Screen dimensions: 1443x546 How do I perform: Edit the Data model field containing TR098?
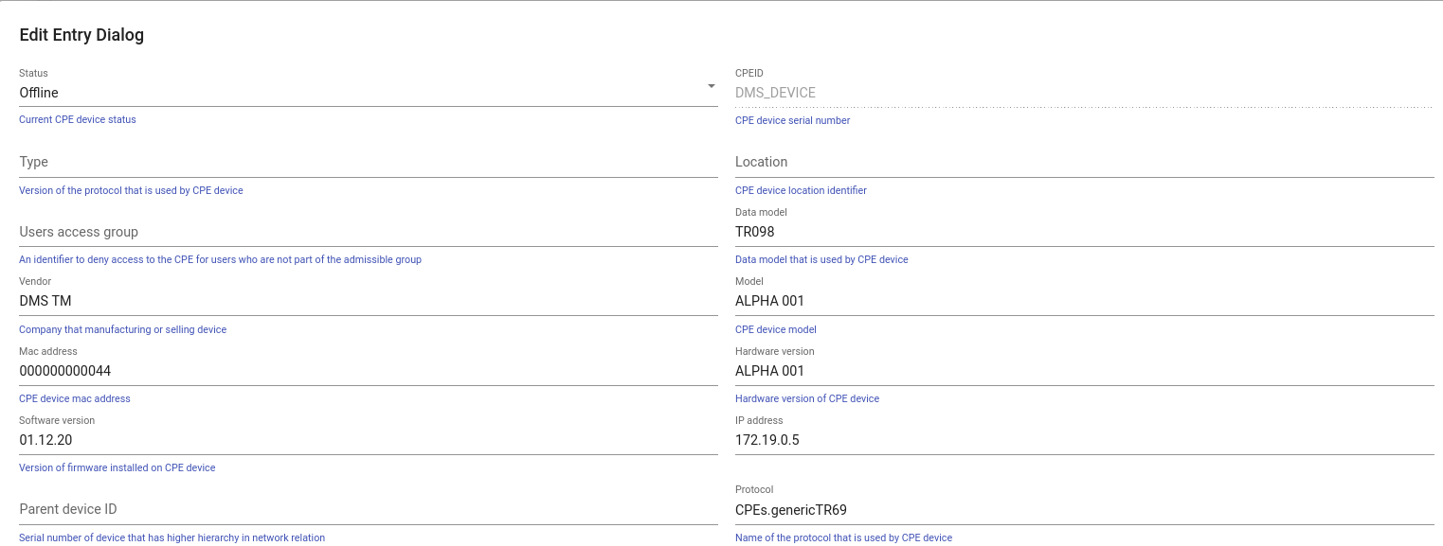click(1083, 232)
